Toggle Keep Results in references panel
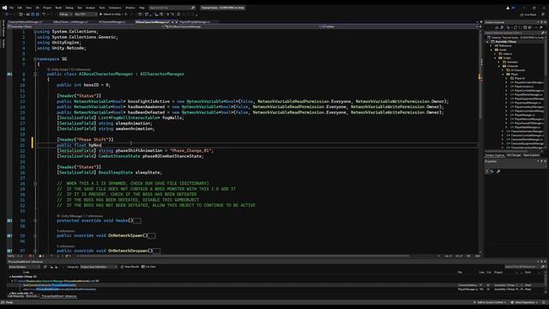Screen dimensions: 549x309 coord(130,267)
